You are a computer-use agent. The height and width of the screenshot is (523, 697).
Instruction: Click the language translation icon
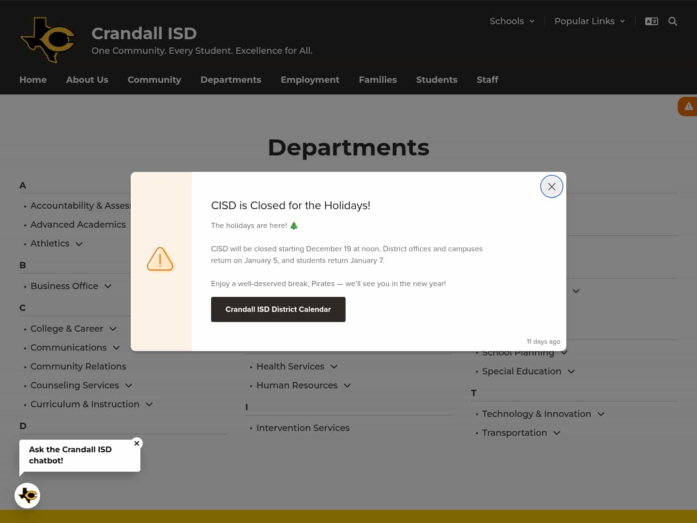(652, 21)
